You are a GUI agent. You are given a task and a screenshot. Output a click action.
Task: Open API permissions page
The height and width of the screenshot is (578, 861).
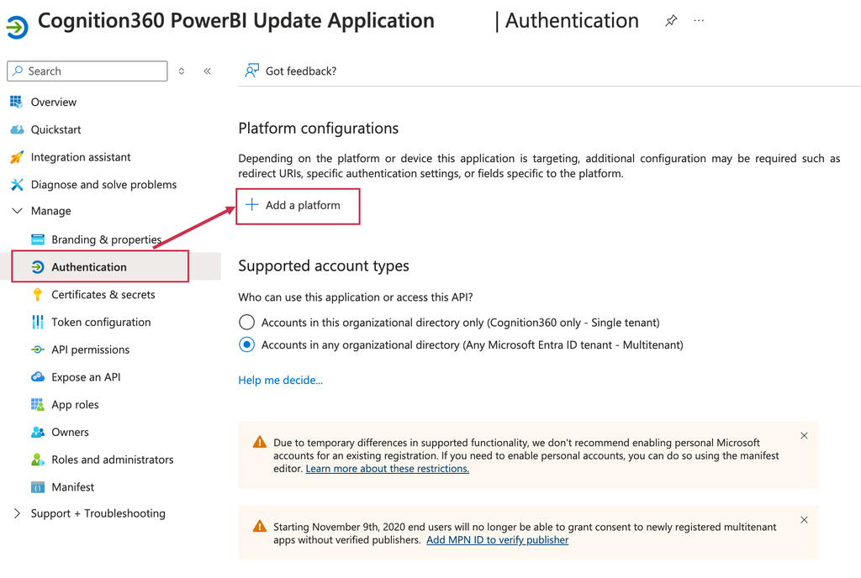(91, 349)
